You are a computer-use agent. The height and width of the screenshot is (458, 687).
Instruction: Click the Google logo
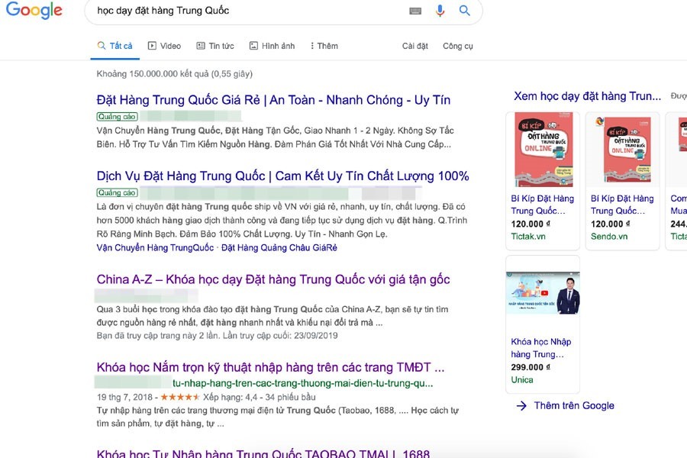pos(34,11)
